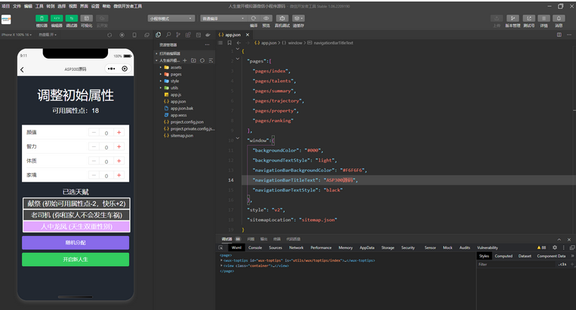The image size is (576, 310).
Task: Switch to the Console tab in debugger
Action: tap(255, 247)
